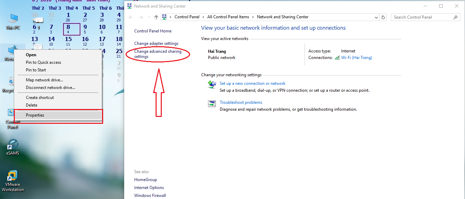Screen dimensions: 465x199
Task: Click the Set up new connection icon
Action: coord(212,85)
